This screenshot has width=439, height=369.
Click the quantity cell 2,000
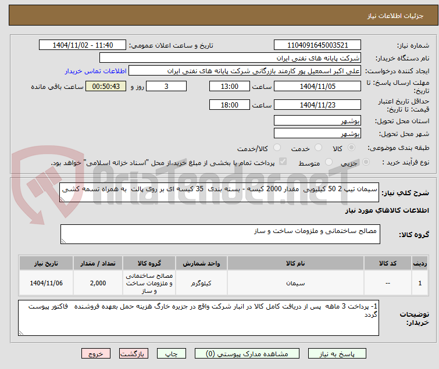(98, 283)
